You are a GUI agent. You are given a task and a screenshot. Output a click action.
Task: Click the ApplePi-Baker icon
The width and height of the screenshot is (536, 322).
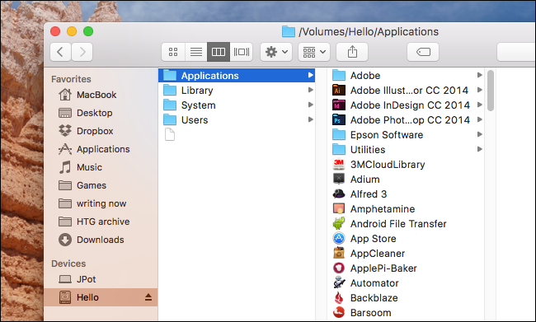(339, 268)
